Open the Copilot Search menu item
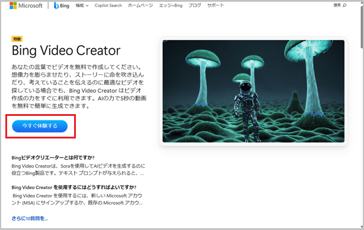This screenshot has width=364, height=230. 108,5
